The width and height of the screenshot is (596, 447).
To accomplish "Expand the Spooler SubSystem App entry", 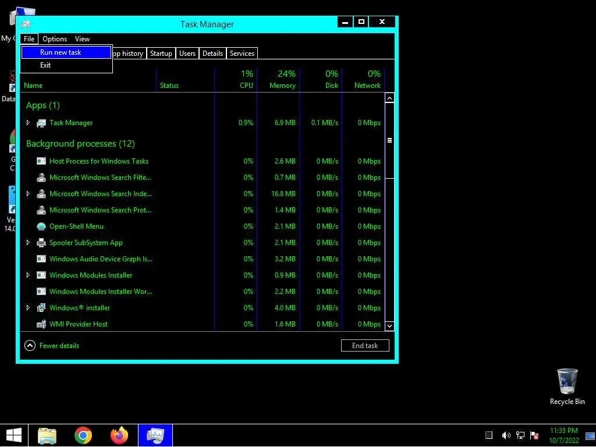I will pyautogui.click(x=28, y=243).
